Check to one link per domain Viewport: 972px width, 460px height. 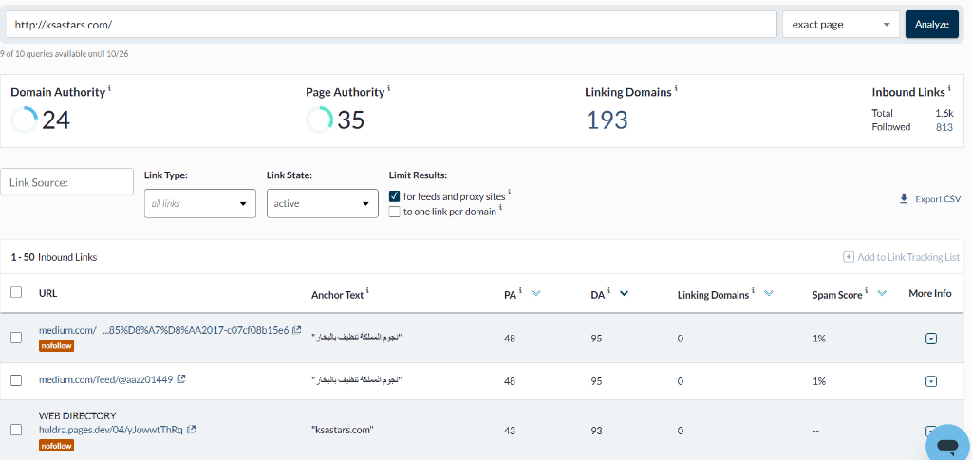tap(394, 212)
